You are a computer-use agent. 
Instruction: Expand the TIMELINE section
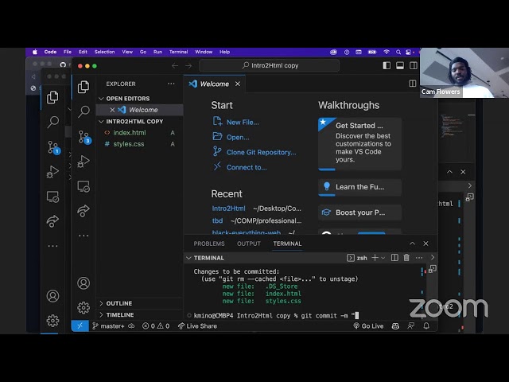[x=140, y=315]
